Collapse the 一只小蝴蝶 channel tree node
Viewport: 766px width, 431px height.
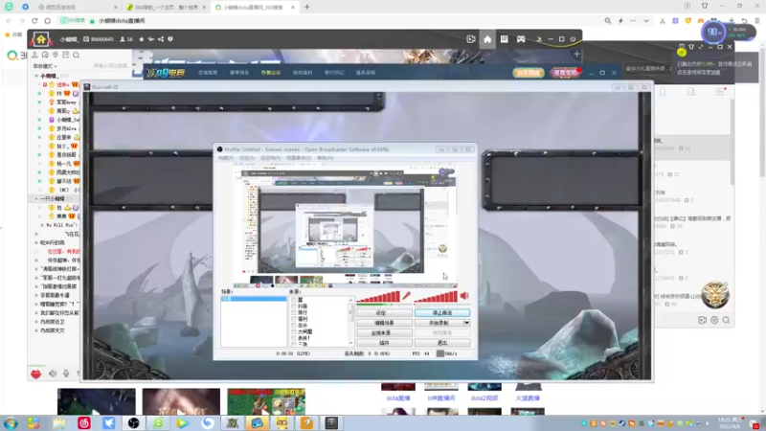36,199
